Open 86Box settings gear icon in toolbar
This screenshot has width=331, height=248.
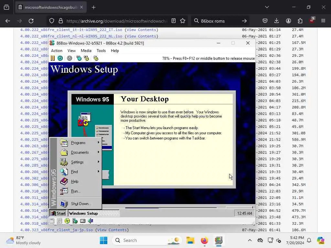click(96, 58)
